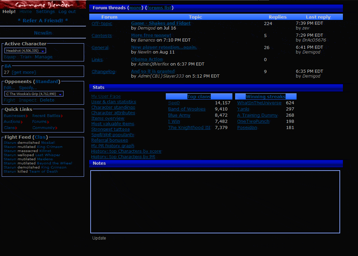Click the BA get more link
The image size is (358, 256).
pyautogui.click(x=24, y=72)
